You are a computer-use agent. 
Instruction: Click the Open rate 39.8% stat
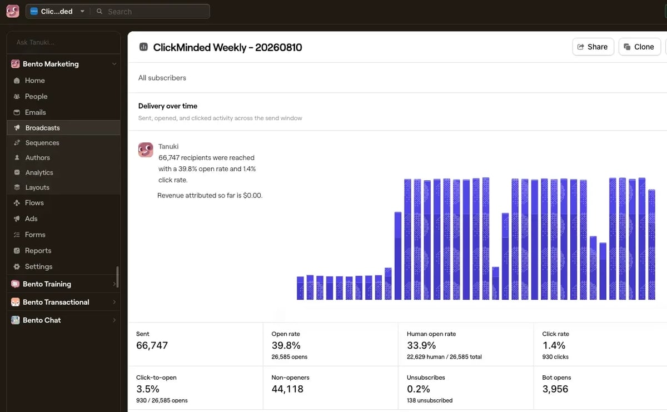(x=330, y=344)
